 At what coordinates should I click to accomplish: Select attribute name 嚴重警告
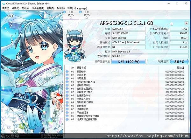[81, 72]
